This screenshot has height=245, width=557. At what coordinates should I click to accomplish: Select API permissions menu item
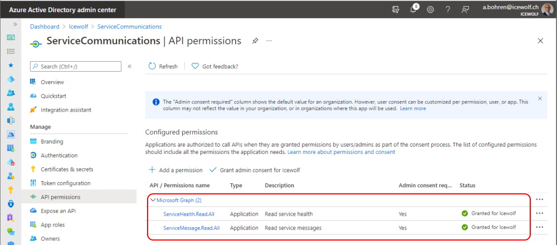pyautogui.click(x=79, y=197)
